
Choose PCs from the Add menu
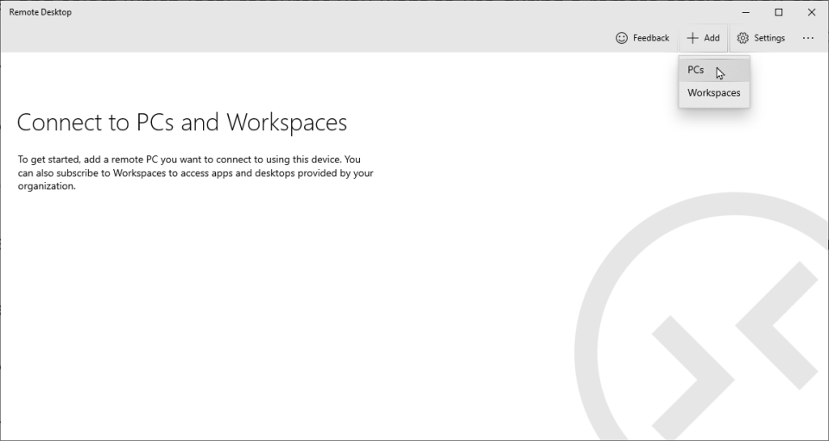coord(714,70)
